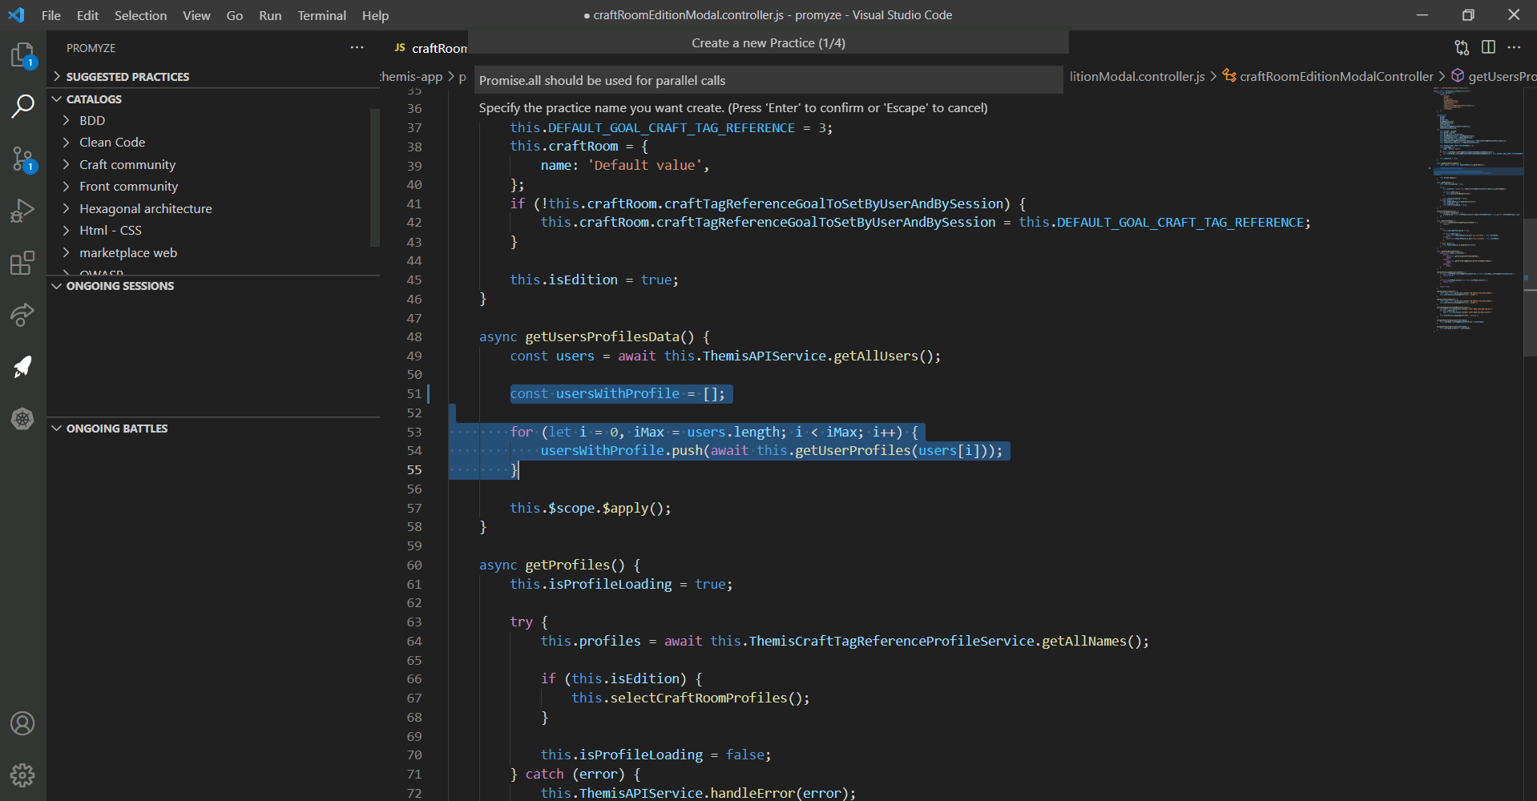Open the Search view icon
This screenshot has height=801, width=1537.
click(x=22, y=106)
